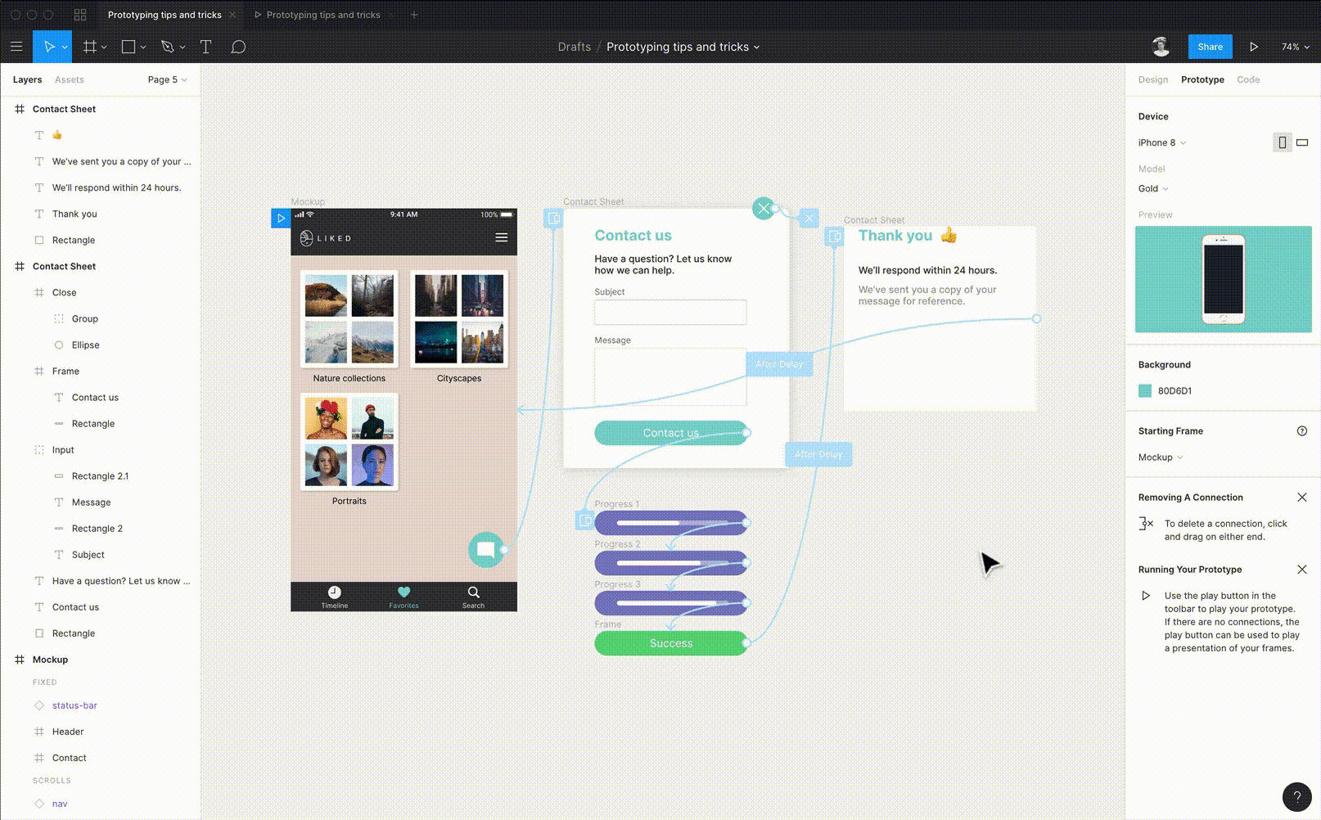Select the Frame tool in the toolbar
Screen dimensions: 1321x820
point(90,47)
